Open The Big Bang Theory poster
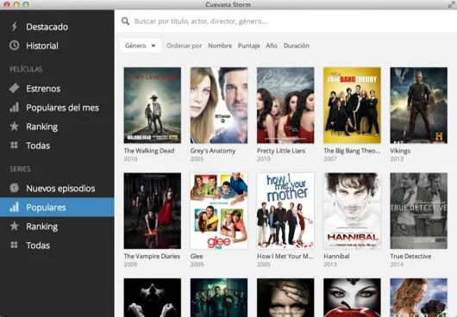The image size is (457, 317). click(352, 105)
